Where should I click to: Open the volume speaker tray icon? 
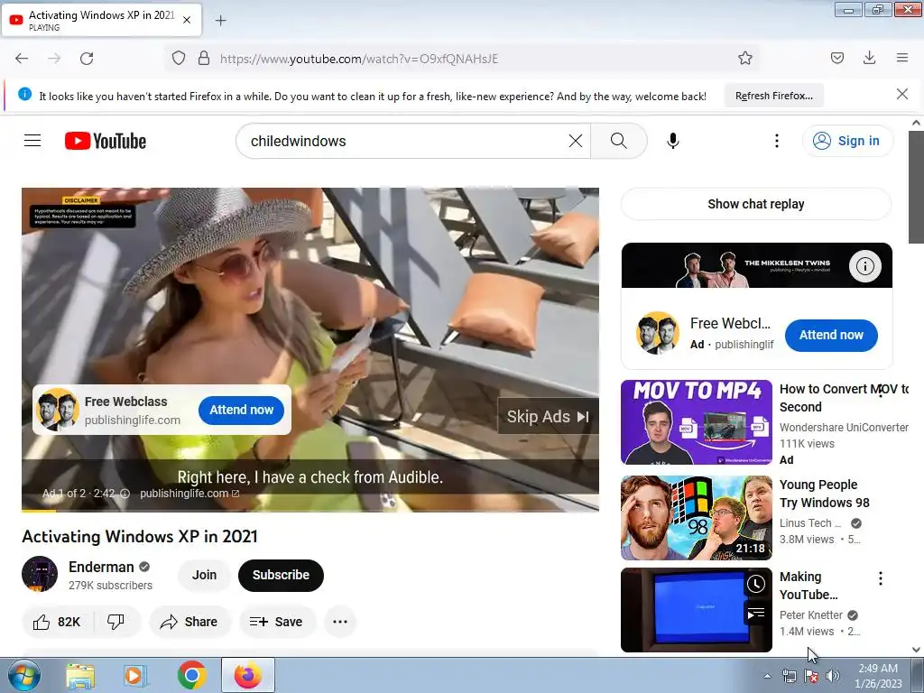(833, 677)
